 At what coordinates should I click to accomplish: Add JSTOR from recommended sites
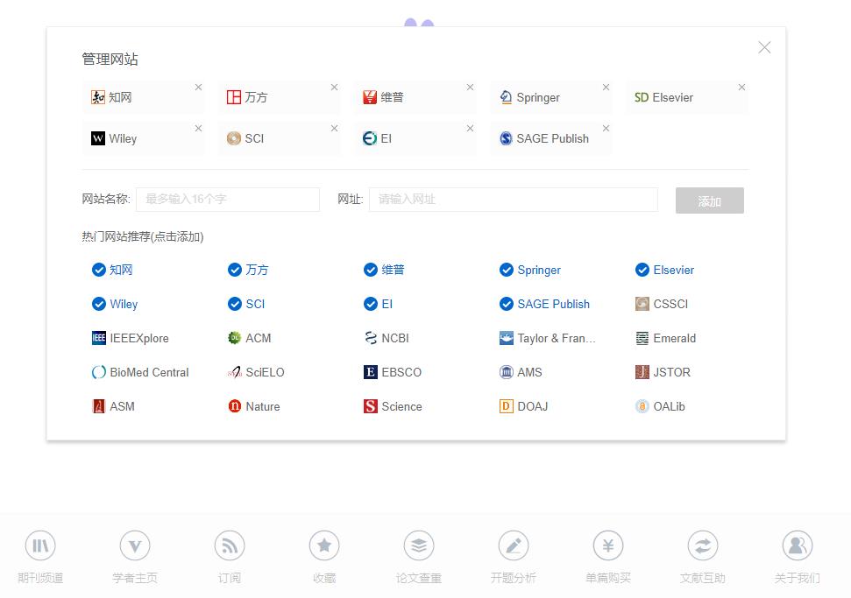663,372
